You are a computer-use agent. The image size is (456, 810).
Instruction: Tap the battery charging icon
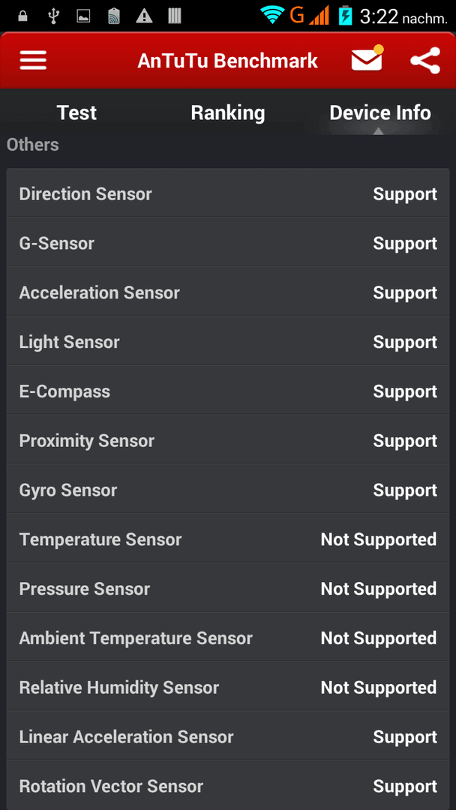345,16
